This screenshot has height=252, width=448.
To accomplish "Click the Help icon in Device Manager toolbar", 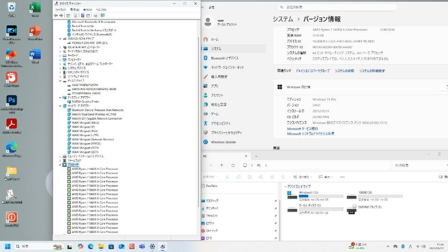I will pos(83,16).
